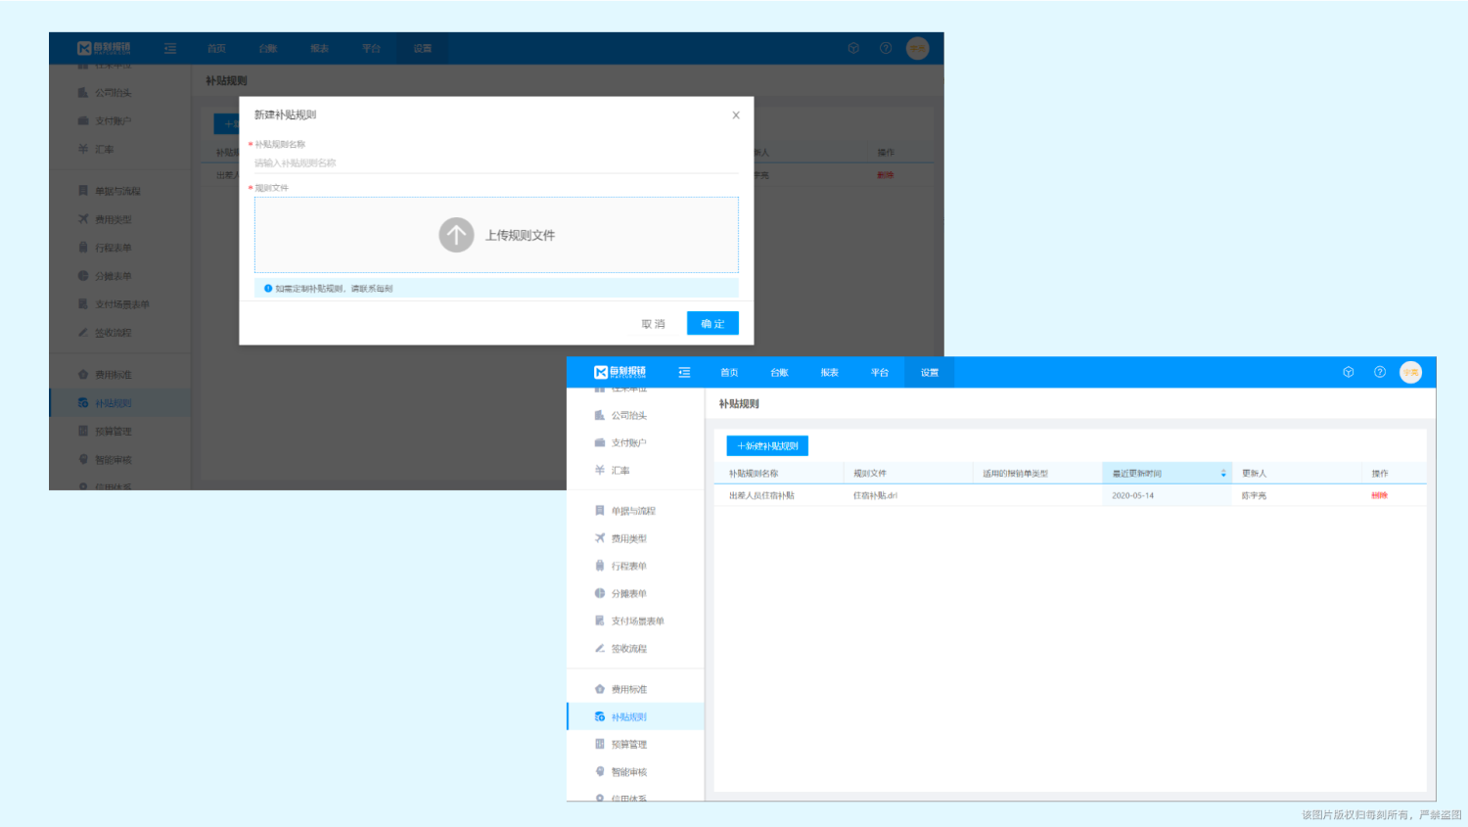Click 取消 in the new rule dialog
1468x827 pixels.
[x=653, y=324]
